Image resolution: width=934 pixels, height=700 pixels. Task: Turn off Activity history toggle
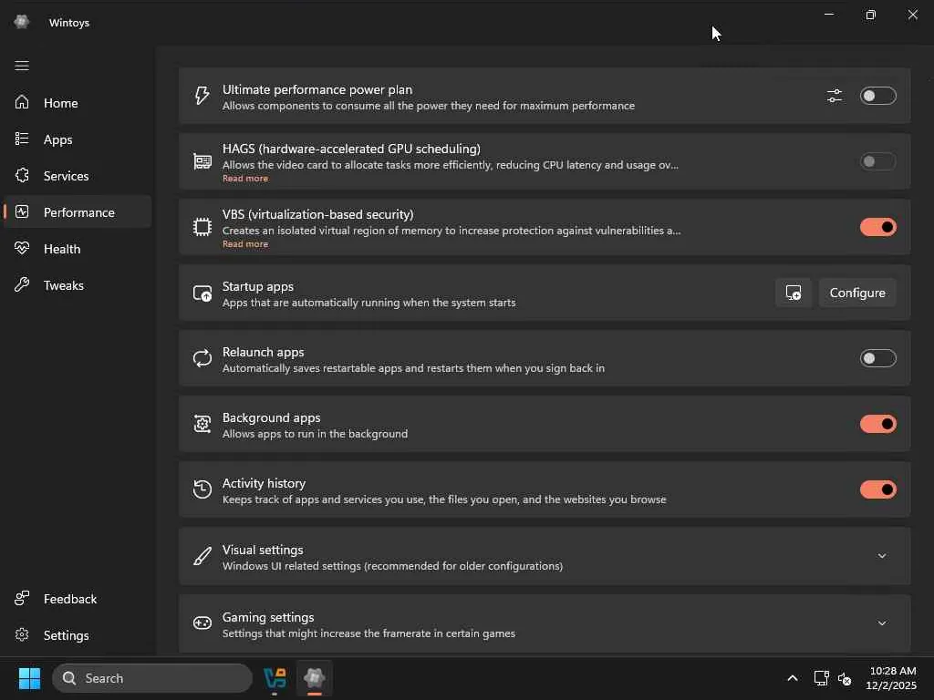tap(878, 489)
